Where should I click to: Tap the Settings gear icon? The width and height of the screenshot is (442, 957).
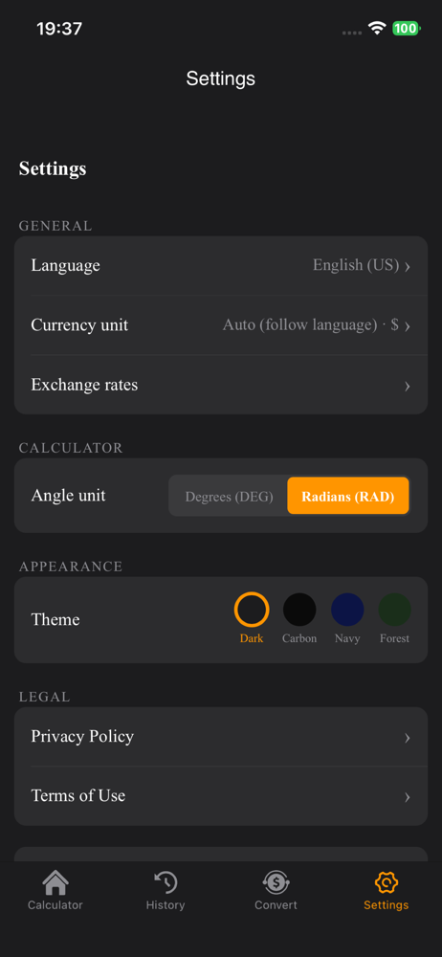pyautogui.click(x=387, y=882)
